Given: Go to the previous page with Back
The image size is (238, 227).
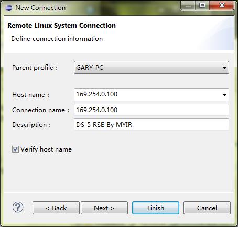Looking at the screenshot, I should pyautogui.click(x=56, y=208).
